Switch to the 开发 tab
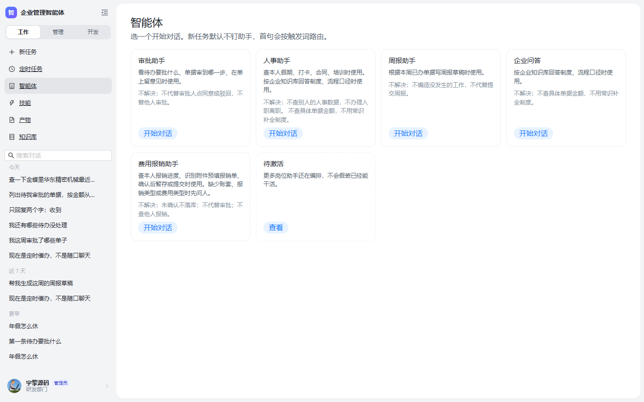 93,32
